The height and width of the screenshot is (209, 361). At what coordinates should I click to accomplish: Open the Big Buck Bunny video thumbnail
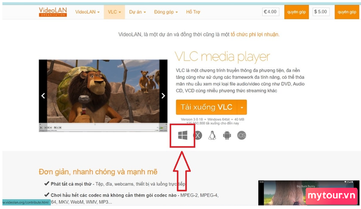click(x=308, y=193)
